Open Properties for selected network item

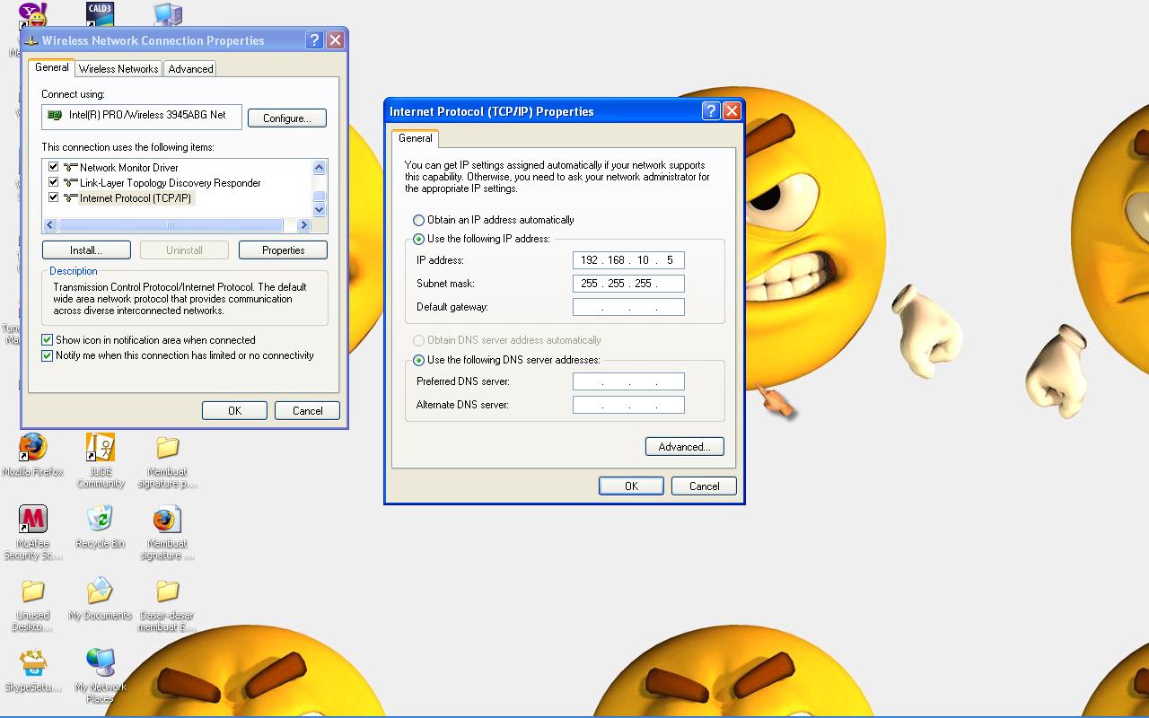[x=283, y=250]
